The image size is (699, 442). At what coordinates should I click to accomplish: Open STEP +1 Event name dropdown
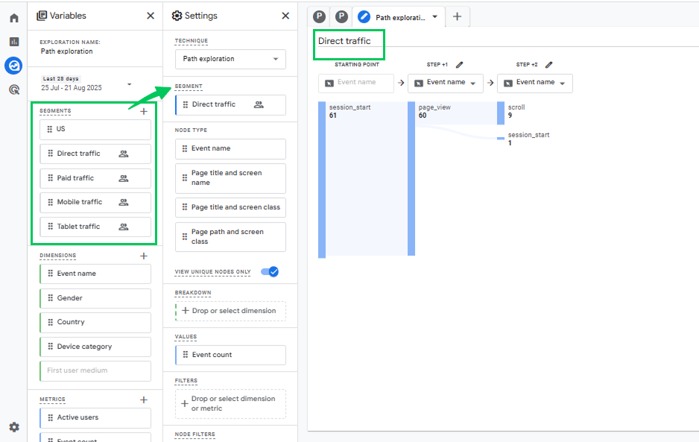(446, 83)
